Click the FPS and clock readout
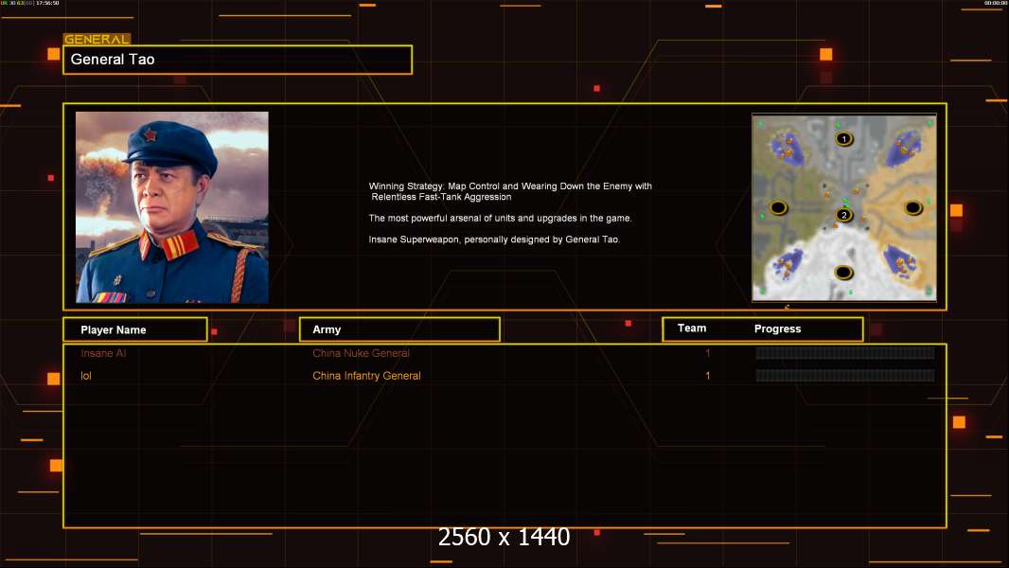The width and height of the screenshot is (1009, 568). pyautogui.click(x=30, y=3)
